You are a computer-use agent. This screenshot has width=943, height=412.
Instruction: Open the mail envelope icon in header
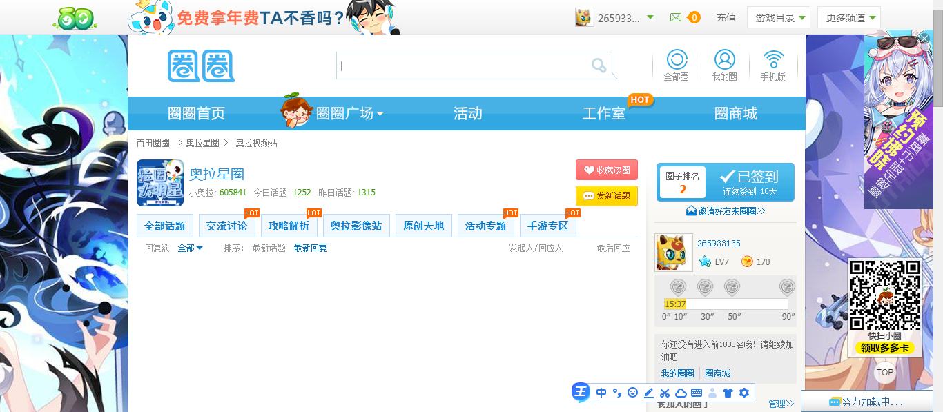pos(676,17)
